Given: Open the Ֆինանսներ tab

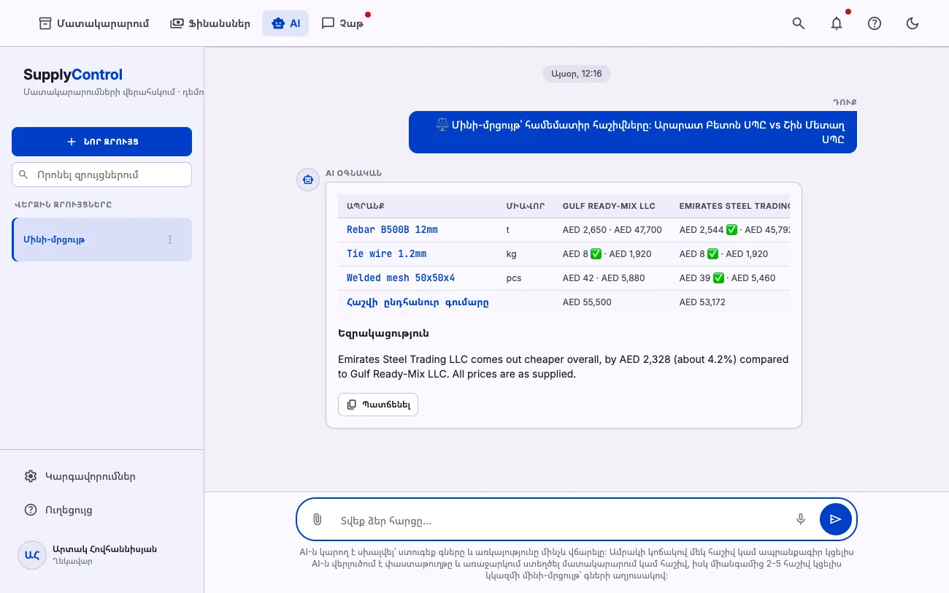Looking at the screenshot, I should (210, 23).
